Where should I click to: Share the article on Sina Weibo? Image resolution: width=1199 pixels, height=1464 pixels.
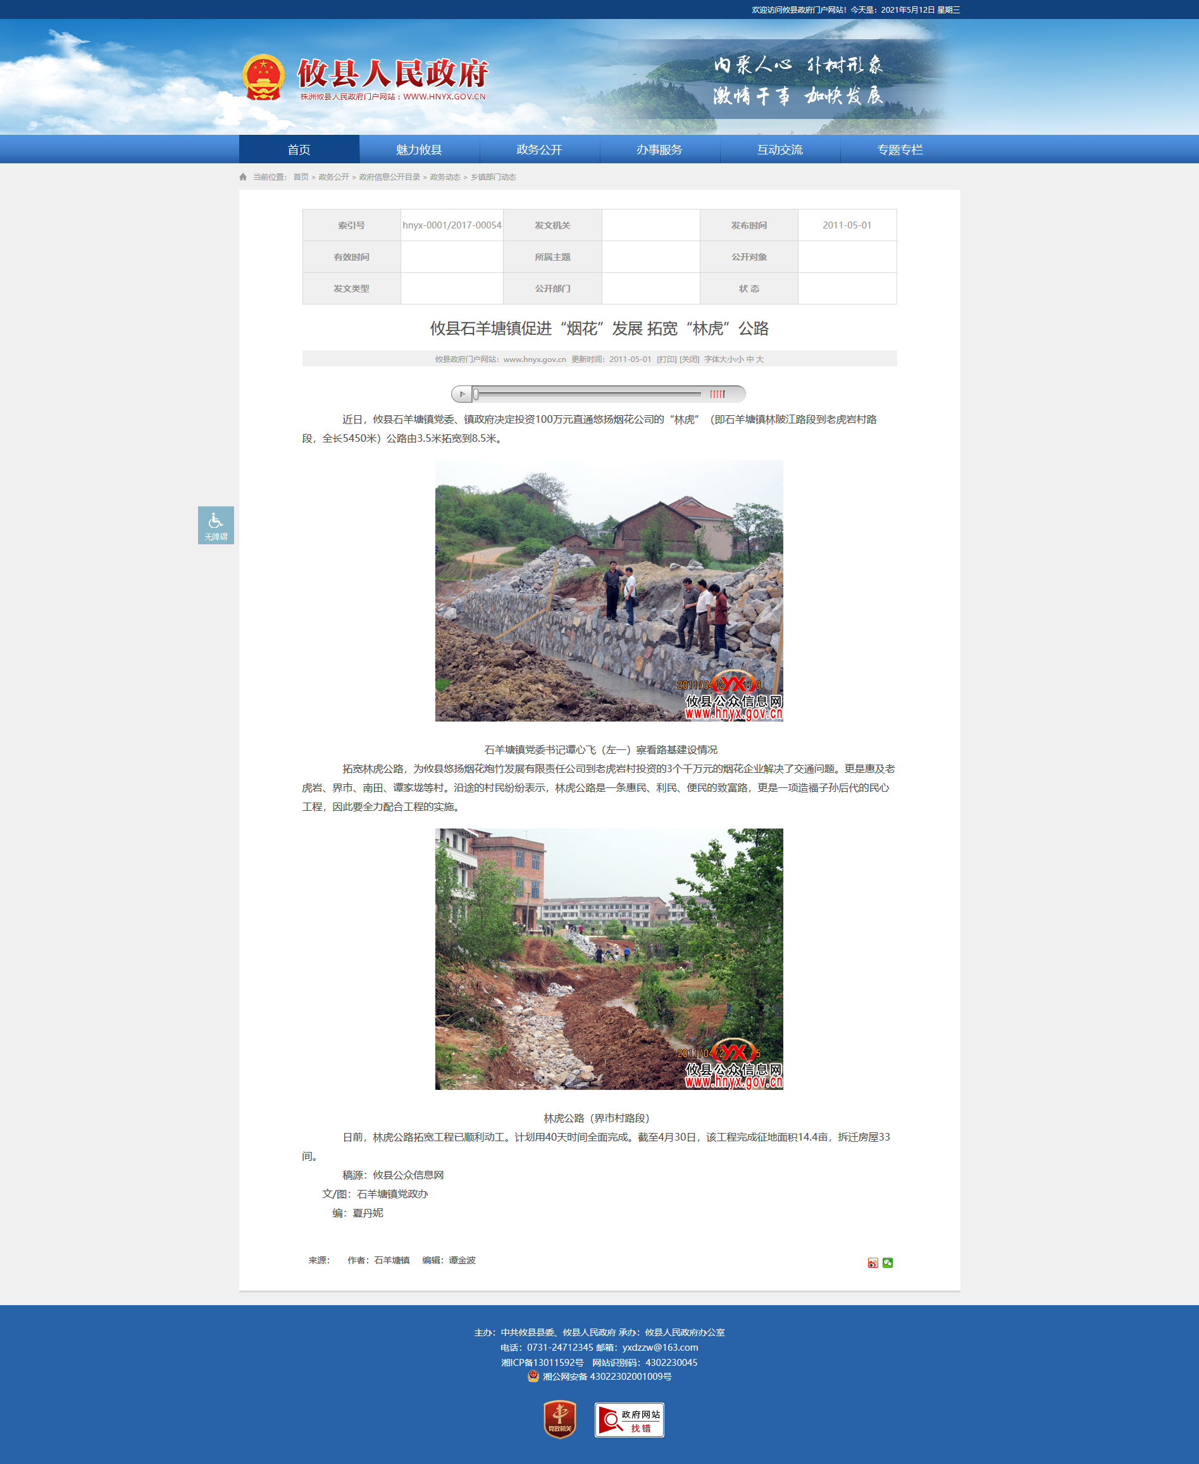pos(873,1262)
